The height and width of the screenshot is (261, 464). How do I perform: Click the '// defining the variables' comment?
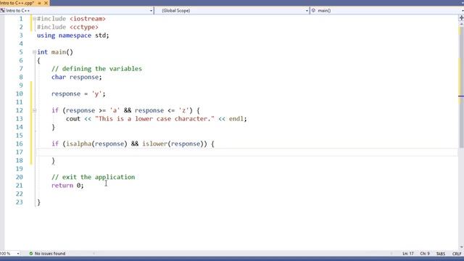pos(96,69)
